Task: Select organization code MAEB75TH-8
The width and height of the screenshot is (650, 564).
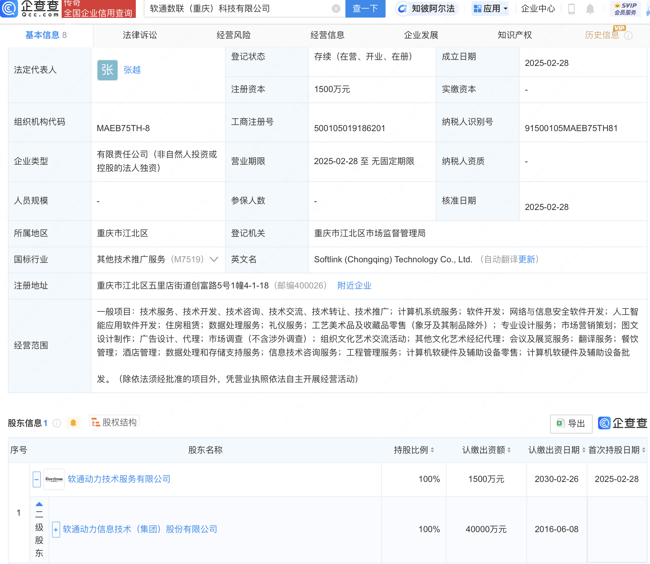Action: click(x=123, y=128)
